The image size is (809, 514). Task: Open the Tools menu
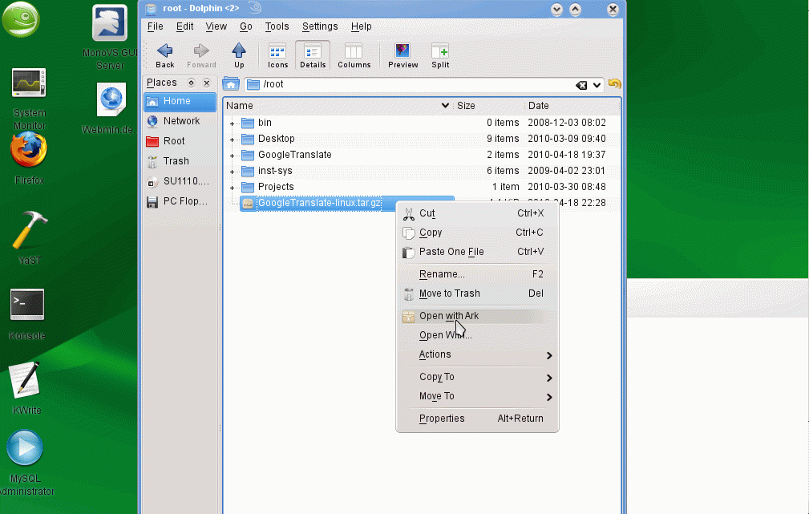pyautogui.click(x=277, y=26)
